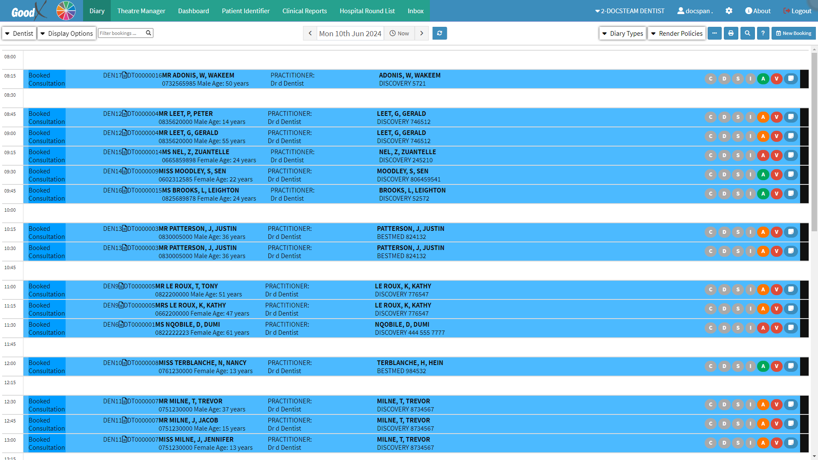Click I status icon on Brooks Leighton row
Viewport: 818px width, 460px height.
(751, 194)
